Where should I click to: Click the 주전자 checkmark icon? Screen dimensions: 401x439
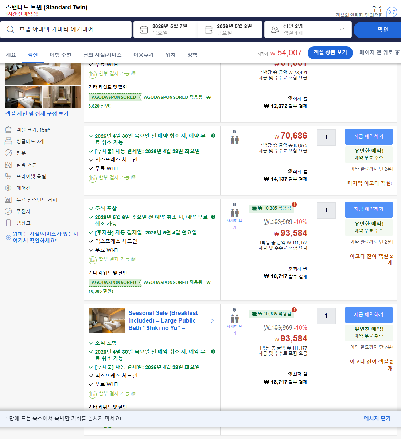click(x=8, y=211)
